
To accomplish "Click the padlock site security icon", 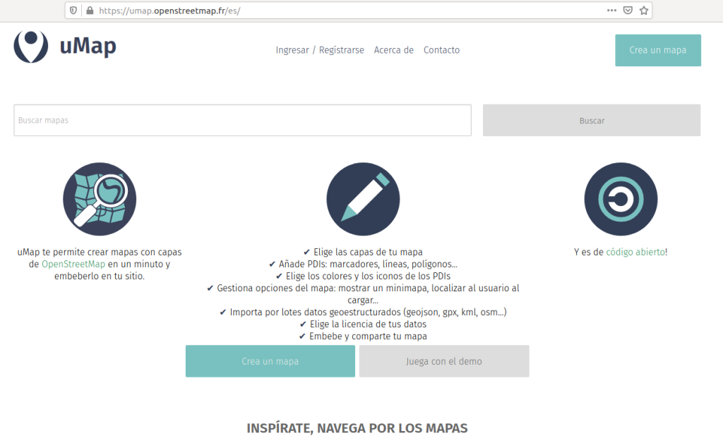I will point(90,10).
